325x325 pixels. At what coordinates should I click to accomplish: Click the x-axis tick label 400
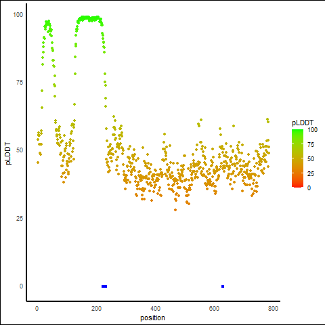coord(155,309)
